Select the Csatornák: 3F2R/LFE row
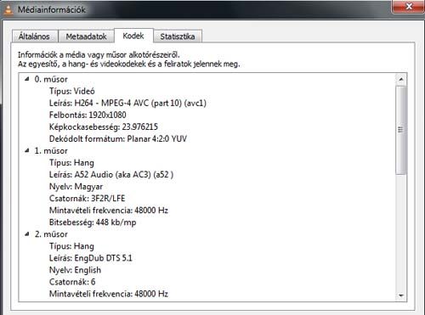The height and width of the screenshot is (315, 425). click(88, 199)
